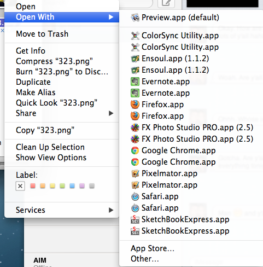Screen dimensions: 263x267
Task: Click the compose pencil icon behind the menu
Action: coord(166,3)
